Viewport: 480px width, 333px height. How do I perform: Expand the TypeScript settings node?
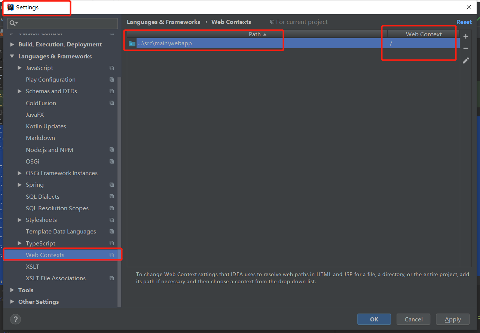(x=19, y=243)
